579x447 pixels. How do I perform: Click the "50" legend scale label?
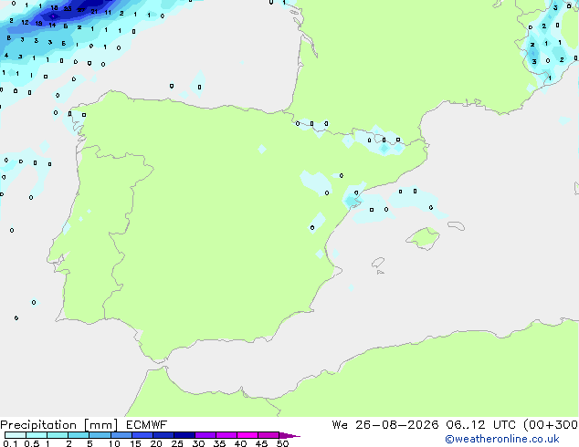tap(282, 443)
